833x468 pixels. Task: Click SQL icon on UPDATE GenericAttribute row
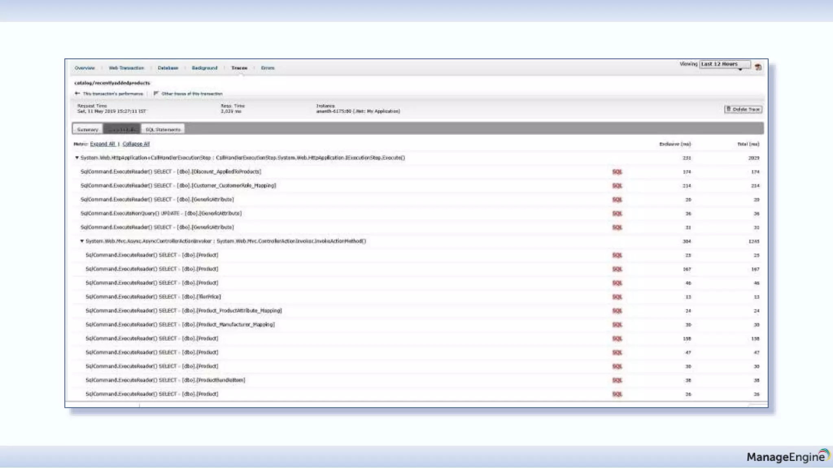(x=617, y=213)
